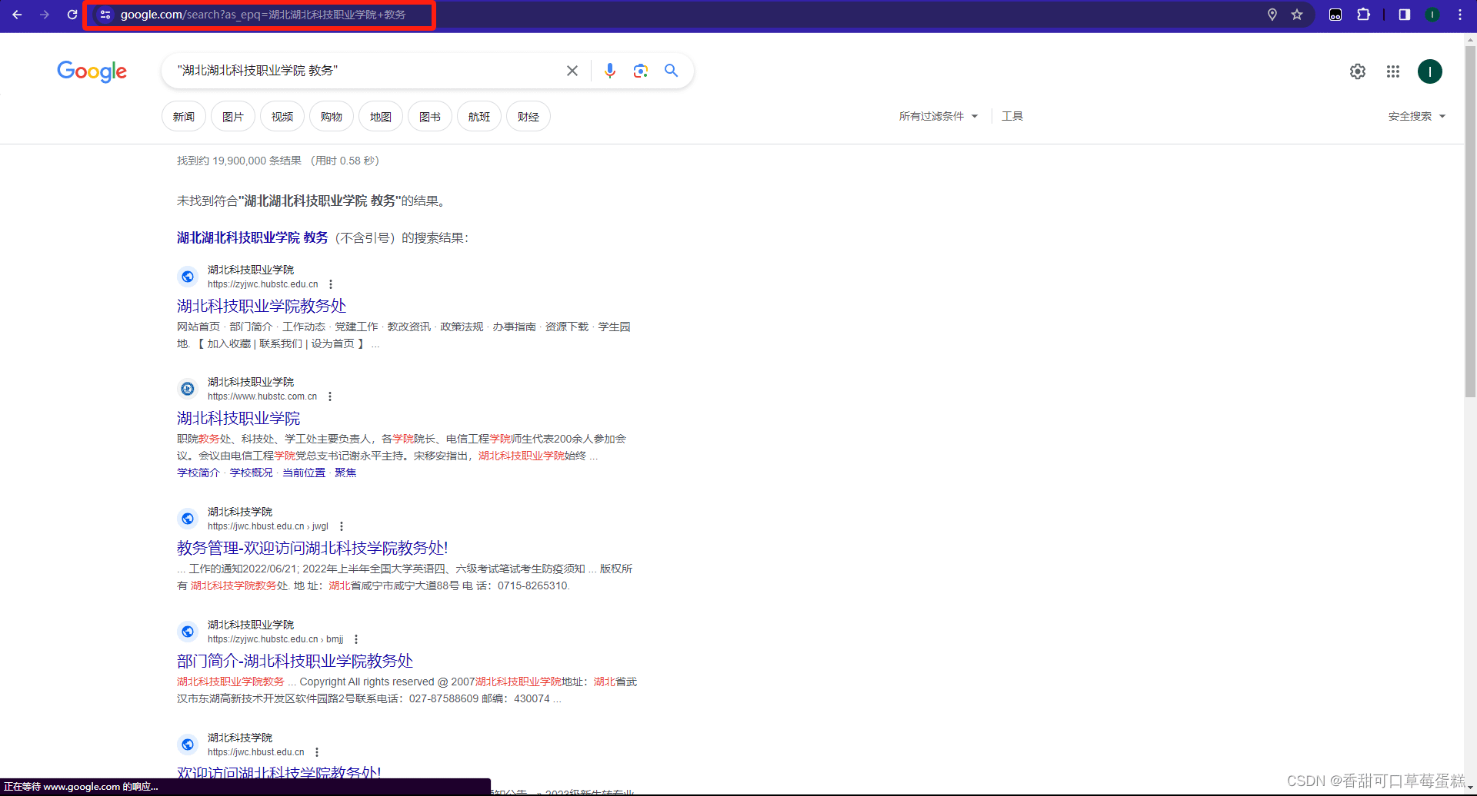Image resolution: width=1477 pixels, height=796 pixels.
Task: Open result 教务管理-欢迎访问湖北科技学院教务处!
Action: [x=312, y=548]
